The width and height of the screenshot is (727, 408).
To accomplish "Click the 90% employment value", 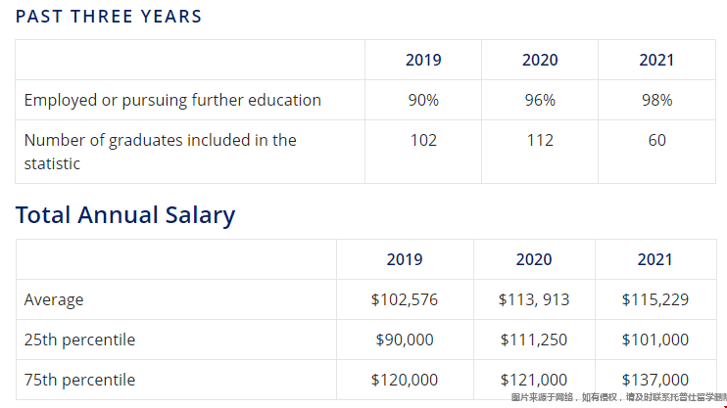I will pos(423,100).
